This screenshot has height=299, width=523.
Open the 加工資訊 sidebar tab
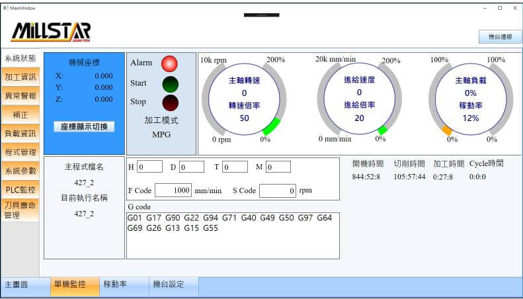click(20, 77)
